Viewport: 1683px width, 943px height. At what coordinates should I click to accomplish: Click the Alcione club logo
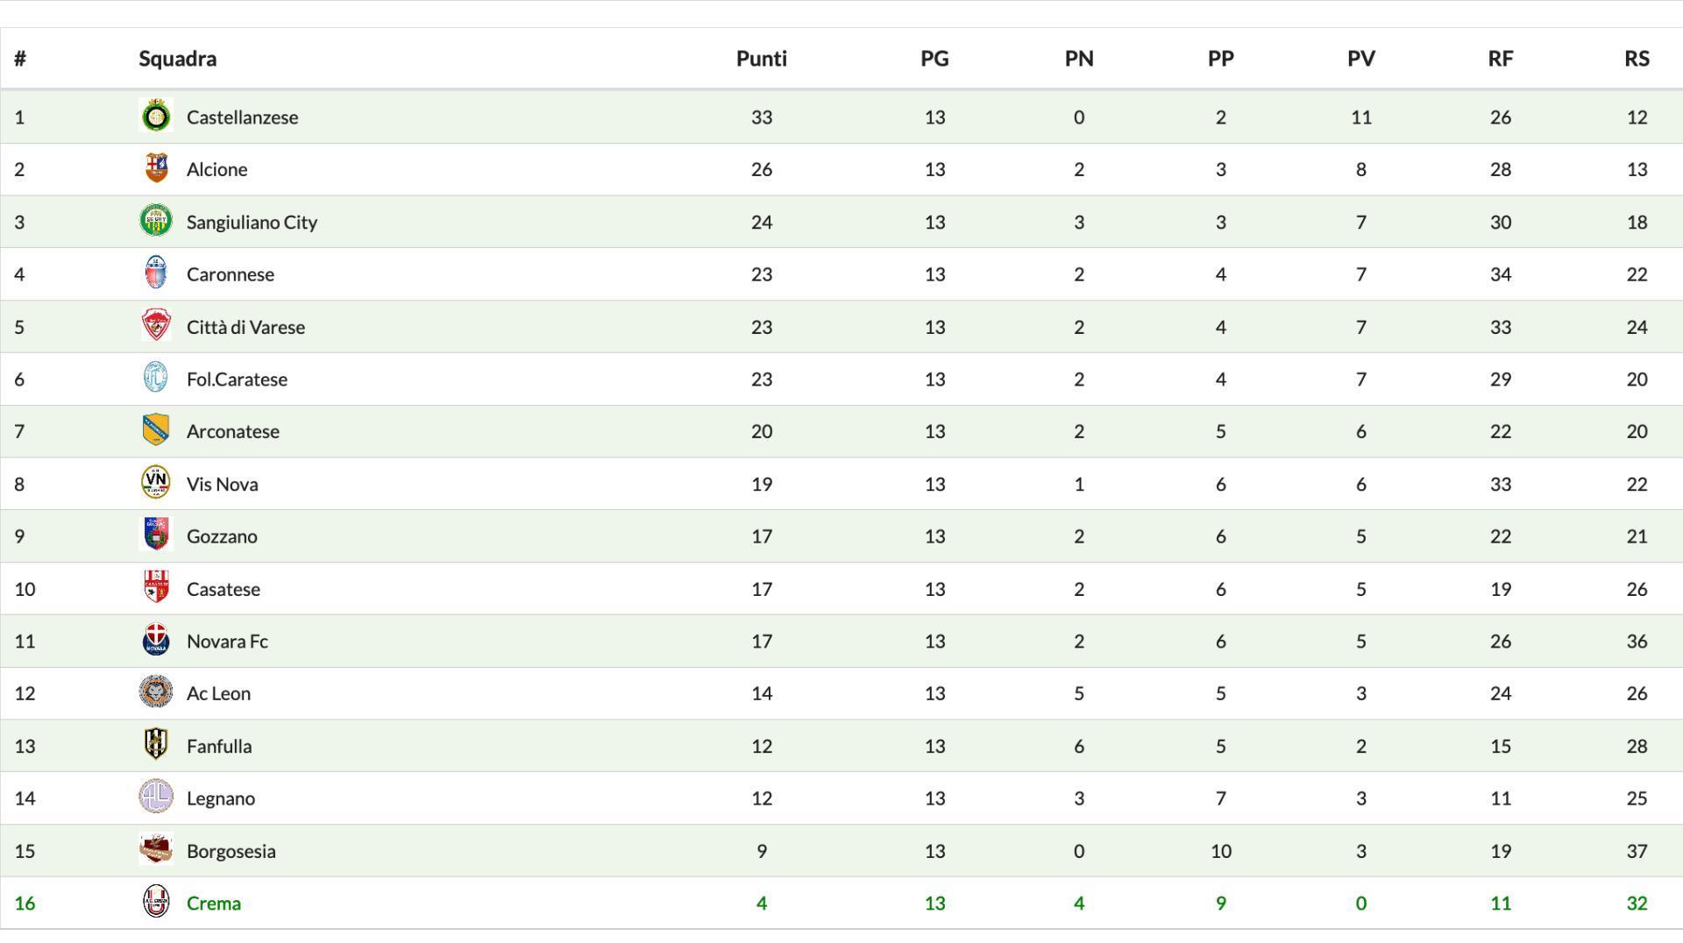pos(156,169)
